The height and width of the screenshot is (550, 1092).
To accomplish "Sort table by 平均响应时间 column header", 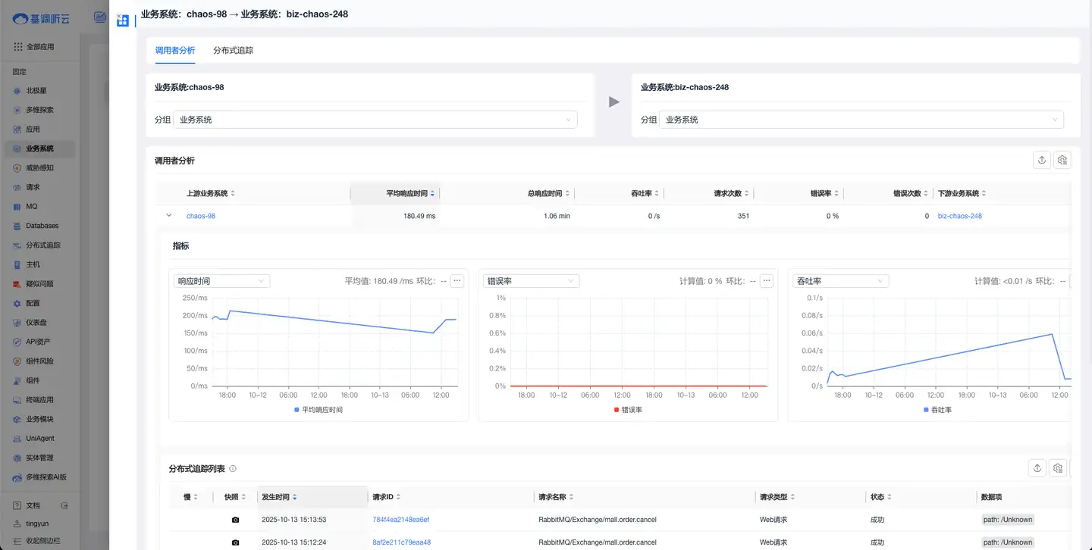I will (406, 193).
